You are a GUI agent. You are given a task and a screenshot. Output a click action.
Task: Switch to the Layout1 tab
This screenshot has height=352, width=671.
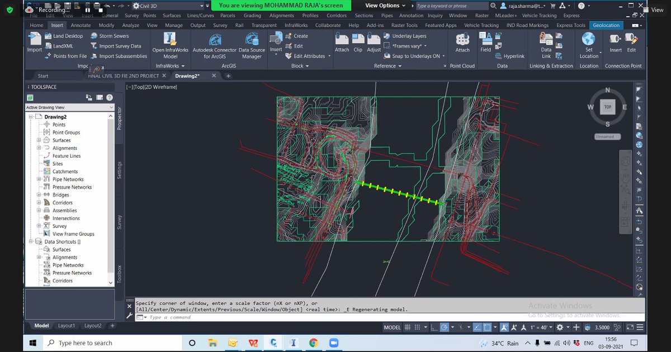coord(66,325)
